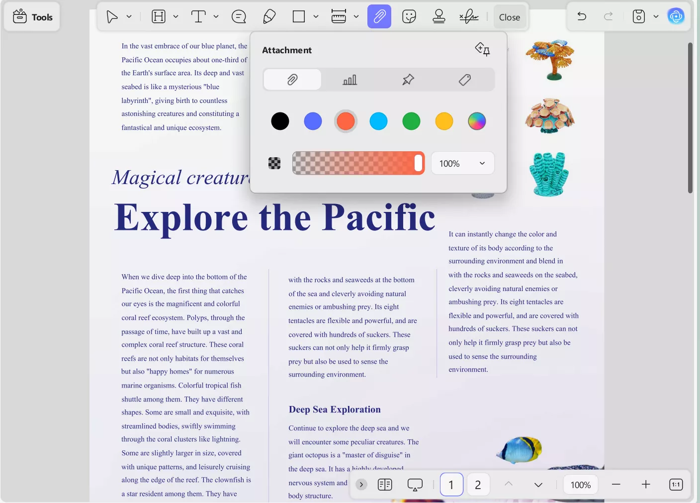Switch to the paperclip attachment style

pyautogui.click(x=292, y=80)
